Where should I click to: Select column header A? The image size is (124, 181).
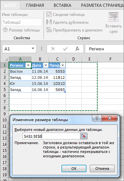coord(20,59)
